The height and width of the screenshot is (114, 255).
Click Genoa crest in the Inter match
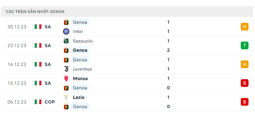[x=66, y=22]
